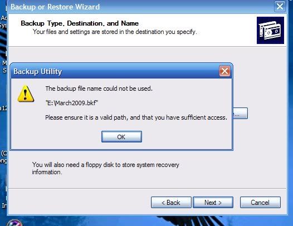Click the 'Please ensure it is a valid path' text
The height and width of the screenshot is (226, 293).
pyautogui.click(x=136, y=117)
